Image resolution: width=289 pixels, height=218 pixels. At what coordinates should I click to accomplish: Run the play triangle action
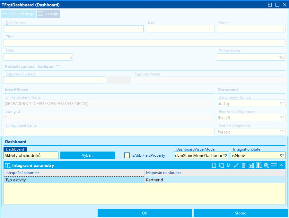(x=229, y=165)
